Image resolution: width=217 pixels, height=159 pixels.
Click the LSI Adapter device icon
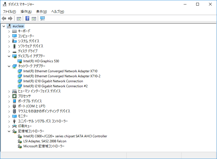coord(20,141)
